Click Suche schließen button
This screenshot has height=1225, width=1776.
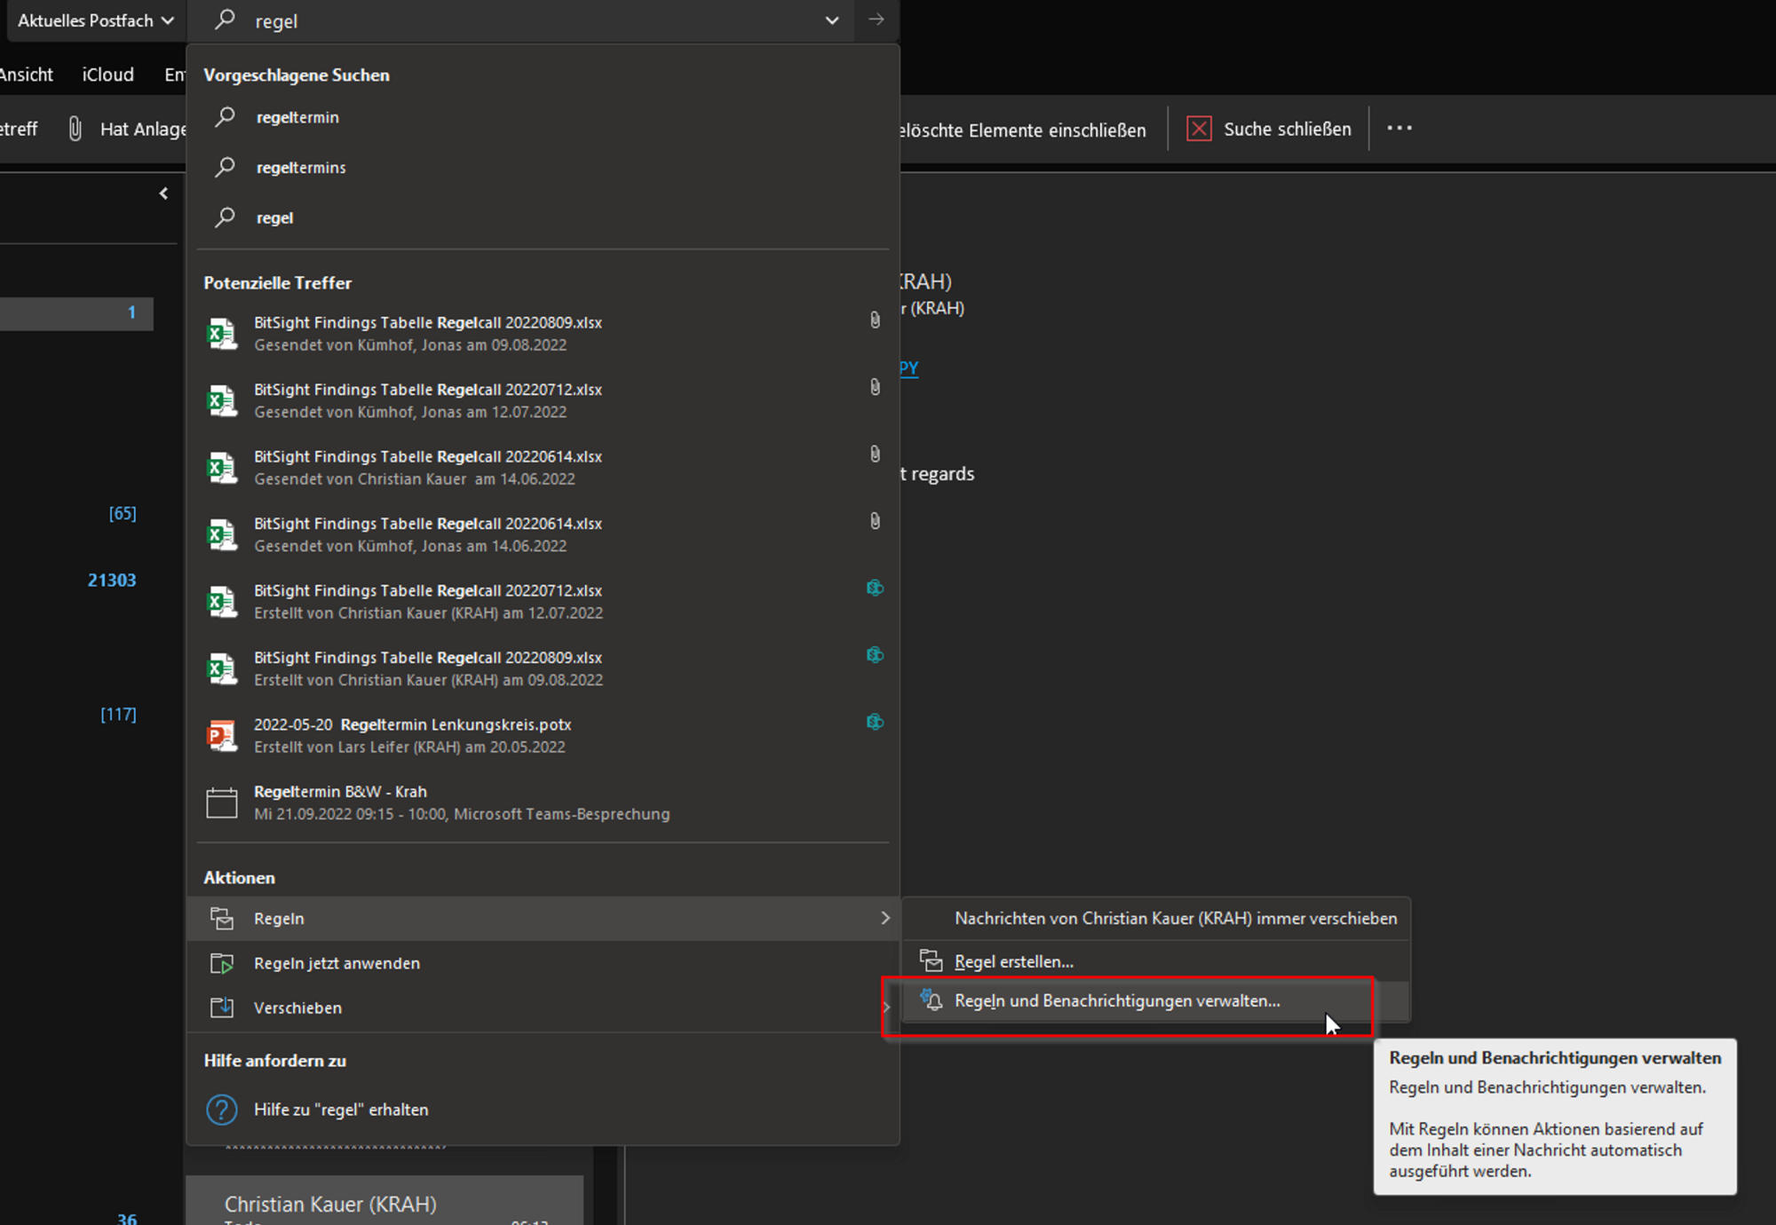tap(1269, 130)
